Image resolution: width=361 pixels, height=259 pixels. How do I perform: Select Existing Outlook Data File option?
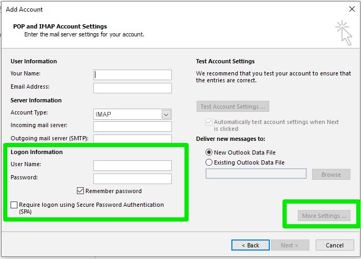[209, 162]
